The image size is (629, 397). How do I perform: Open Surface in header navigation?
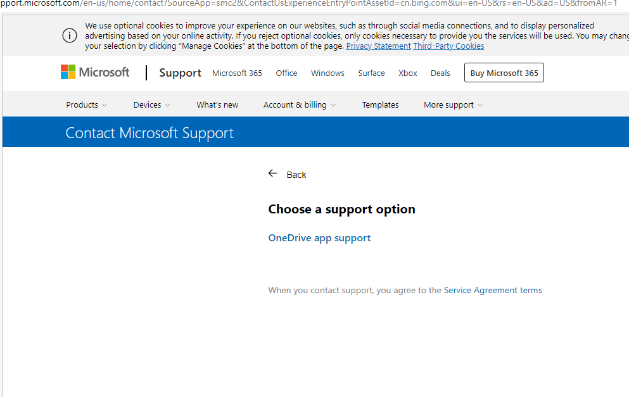point(371,73)
